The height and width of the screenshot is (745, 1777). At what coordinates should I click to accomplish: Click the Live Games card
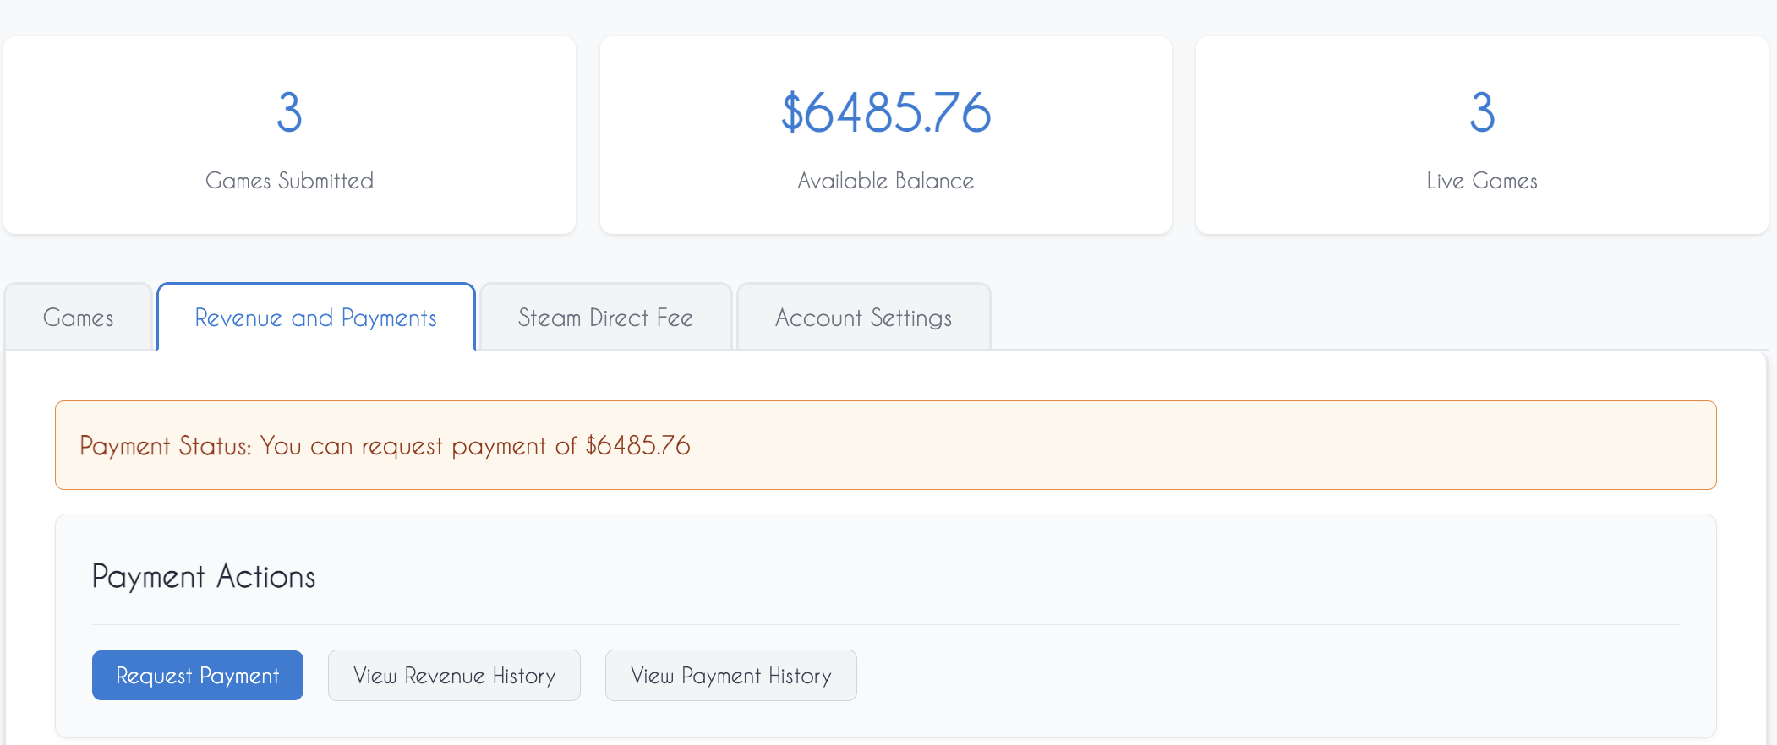[1482, 135]
